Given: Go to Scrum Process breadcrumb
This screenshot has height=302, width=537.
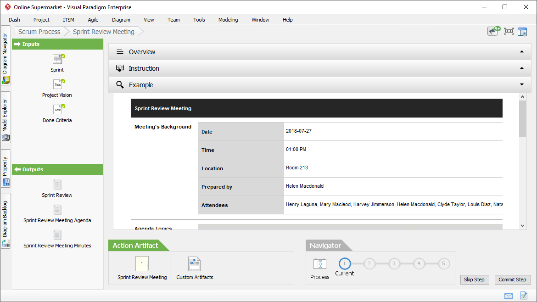Looking at the screenshot, I should tap(39, 32).
